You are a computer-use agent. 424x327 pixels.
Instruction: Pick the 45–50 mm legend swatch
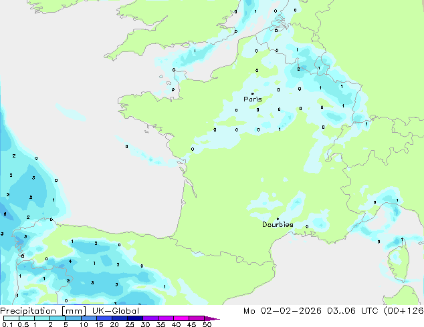pyautogui.click(x=197, y=318)
